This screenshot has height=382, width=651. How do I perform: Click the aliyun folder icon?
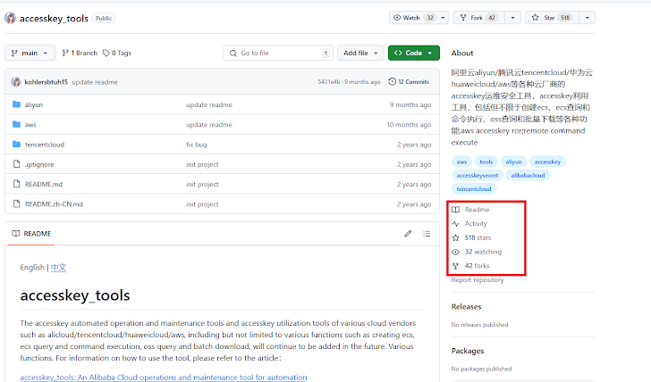point(16,104)
